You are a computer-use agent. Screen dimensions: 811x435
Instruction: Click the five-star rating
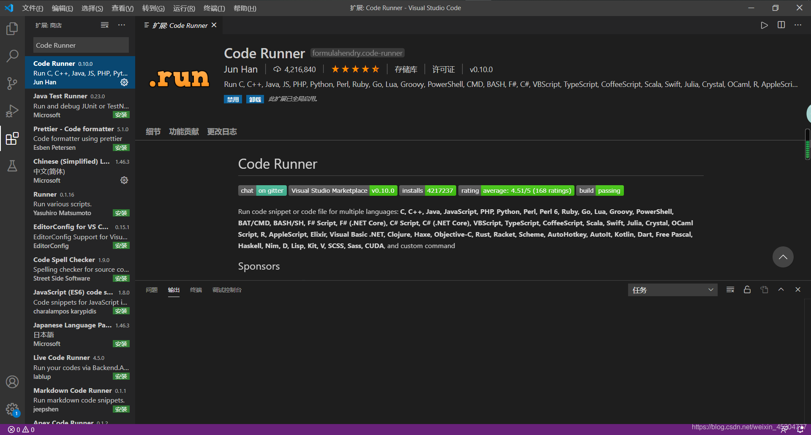[x=355, y=69]
